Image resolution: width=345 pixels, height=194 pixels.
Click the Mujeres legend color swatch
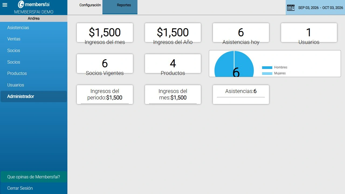tap(267, 74)
